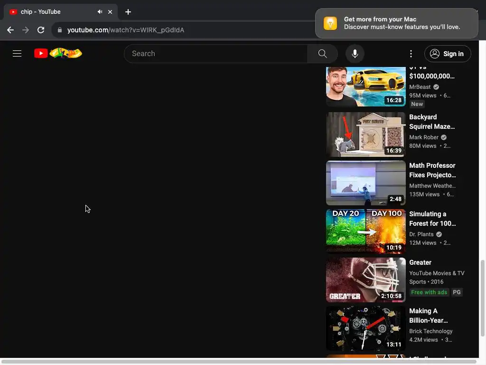Click YouTube Movies & TV text

pos(437,273)
